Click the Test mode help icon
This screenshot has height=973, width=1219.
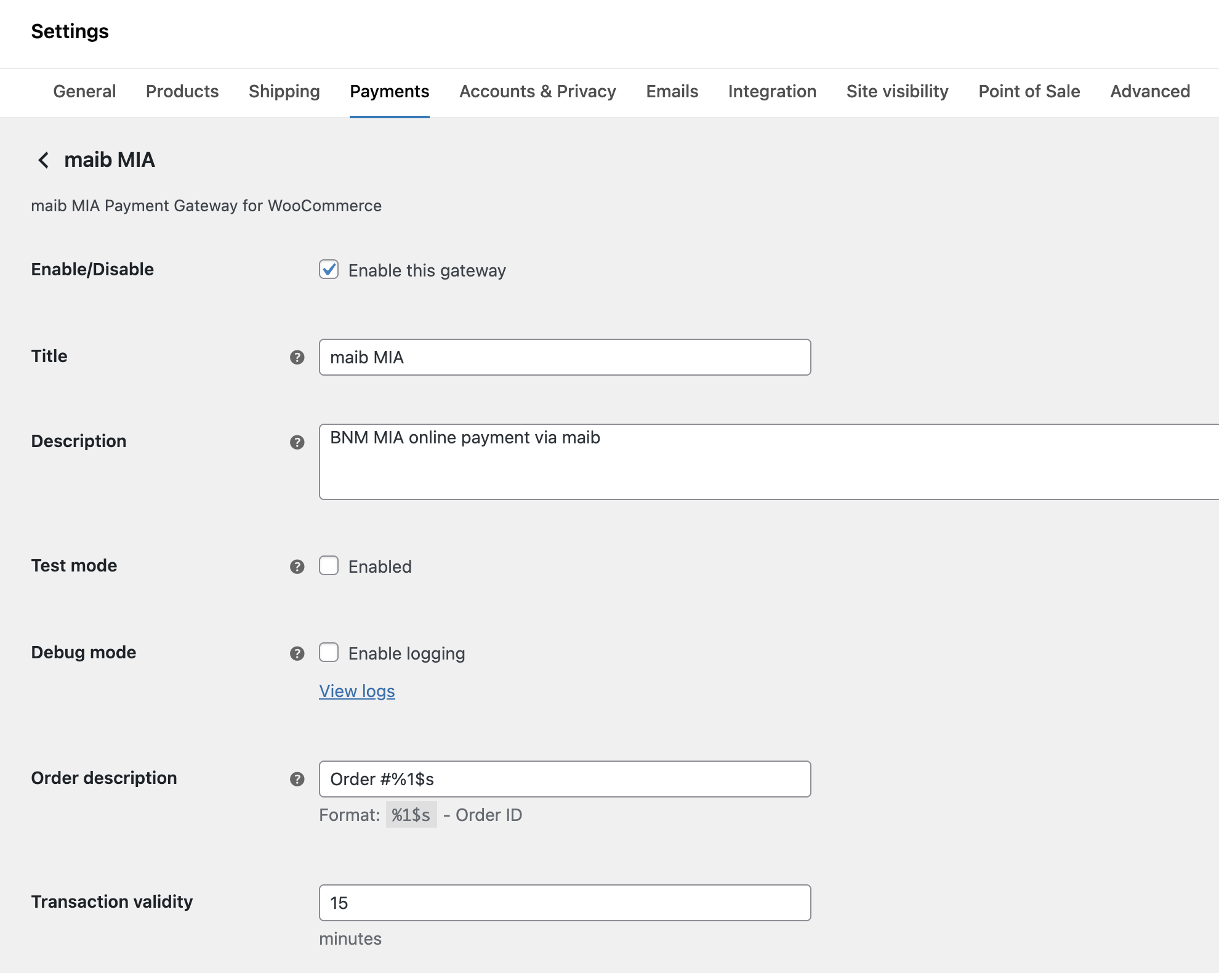point(298,566)
